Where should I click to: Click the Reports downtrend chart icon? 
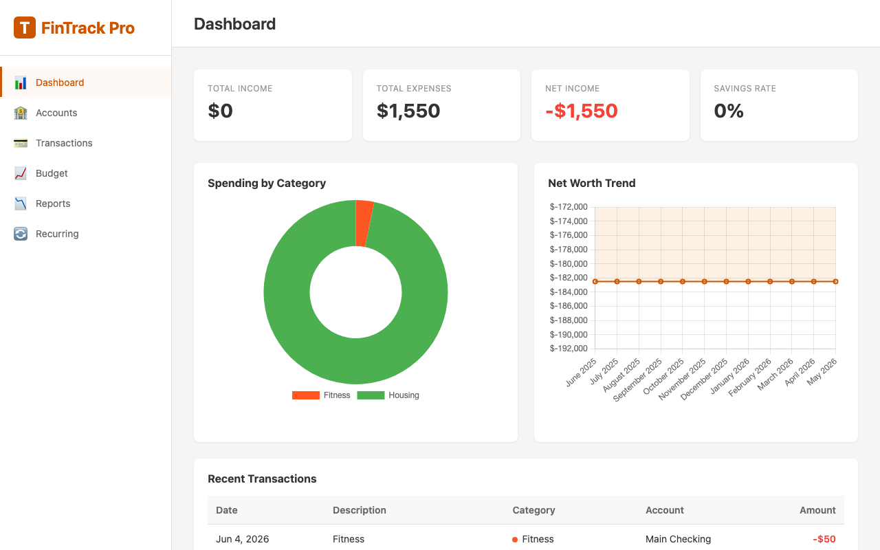[21, 203]
